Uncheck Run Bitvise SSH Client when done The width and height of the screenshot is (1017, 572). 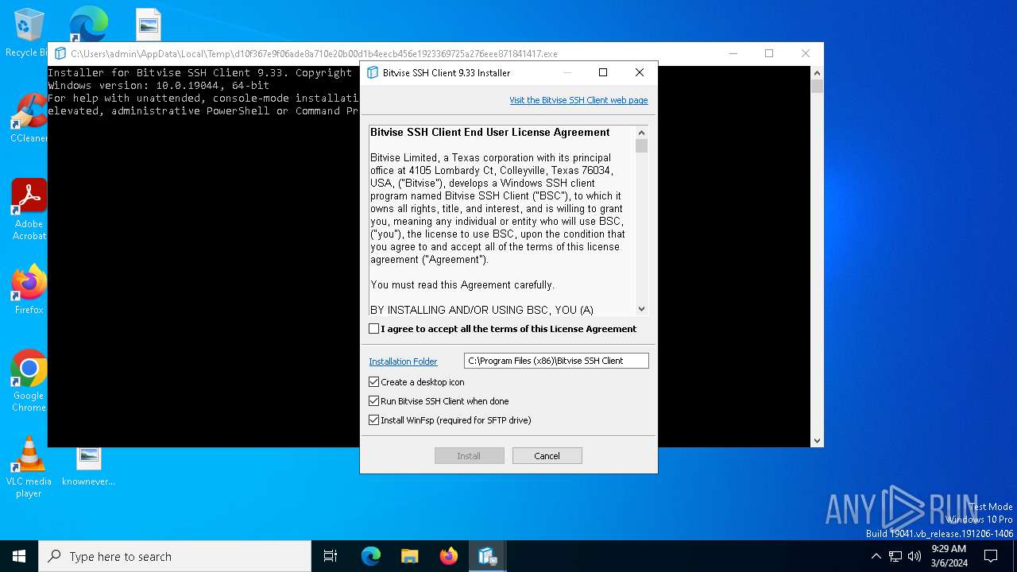click(374, 401)
